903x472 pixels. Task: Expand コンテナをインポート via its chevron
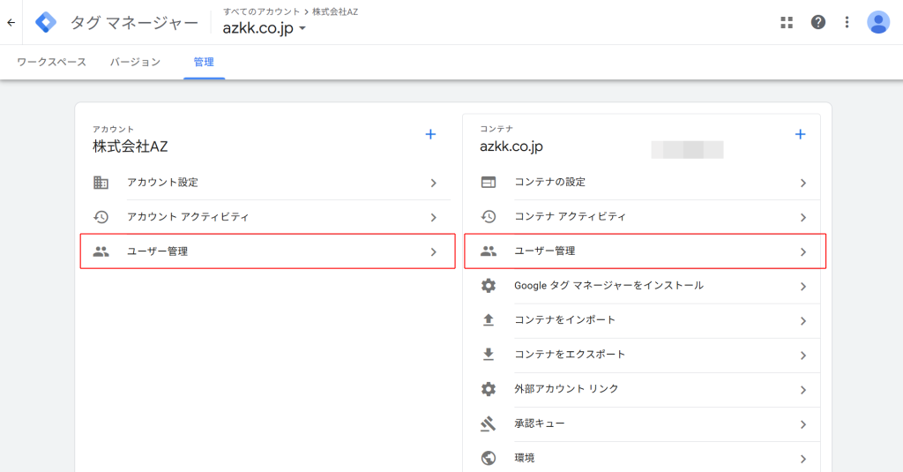pos(802,321)
